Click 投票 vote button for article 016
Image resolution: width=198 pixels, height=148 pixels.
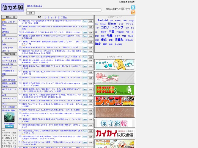91,101
